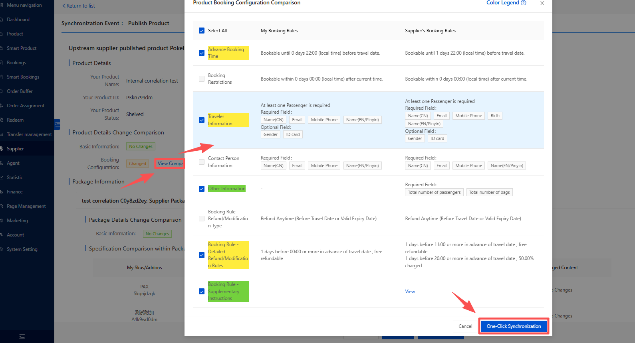Open the View link for Supplementary Instructions
The height and width of the screenshot is (343, 635).
click(x=410, y=292)
